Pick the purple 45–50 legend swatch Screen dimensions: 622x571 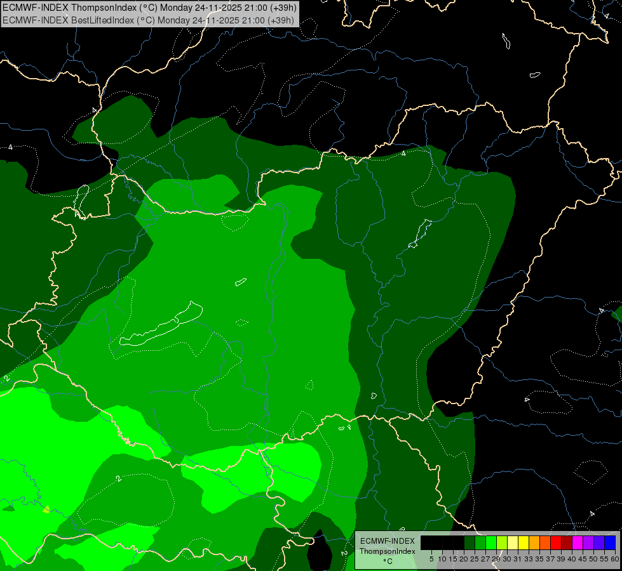click(588, 542)
